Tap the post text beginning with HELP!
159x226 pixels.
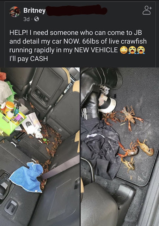click(78, 46)
